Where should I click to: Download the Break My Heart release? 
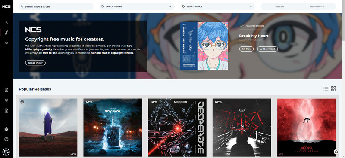point(267,49)
